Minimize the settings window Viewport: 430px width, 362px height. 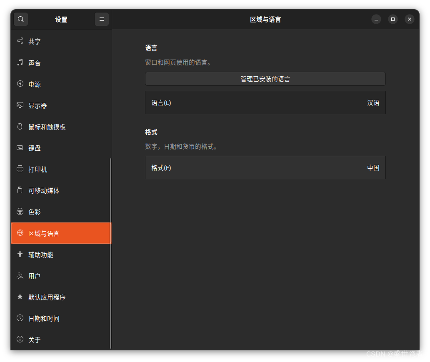tap(376, 19)
